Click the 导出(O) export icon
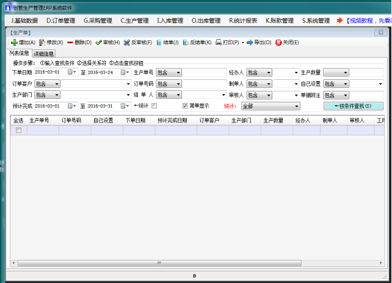Viewport: 392px width, 283px height. coord(249,43)
